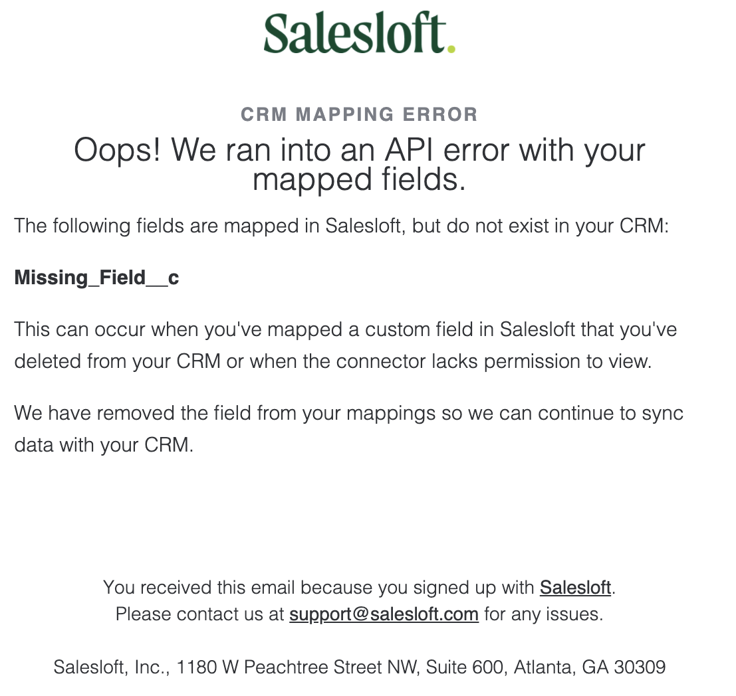
Task: Click the "Please contact us at" text
Action: 200,614
